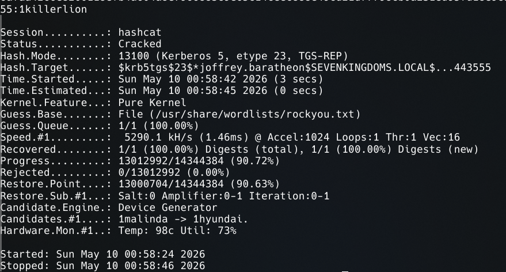This screenshot has width=506, height=272.
Task: Click the Time.Estimated timestamp 00:58:45
Action: pos(211,91)
